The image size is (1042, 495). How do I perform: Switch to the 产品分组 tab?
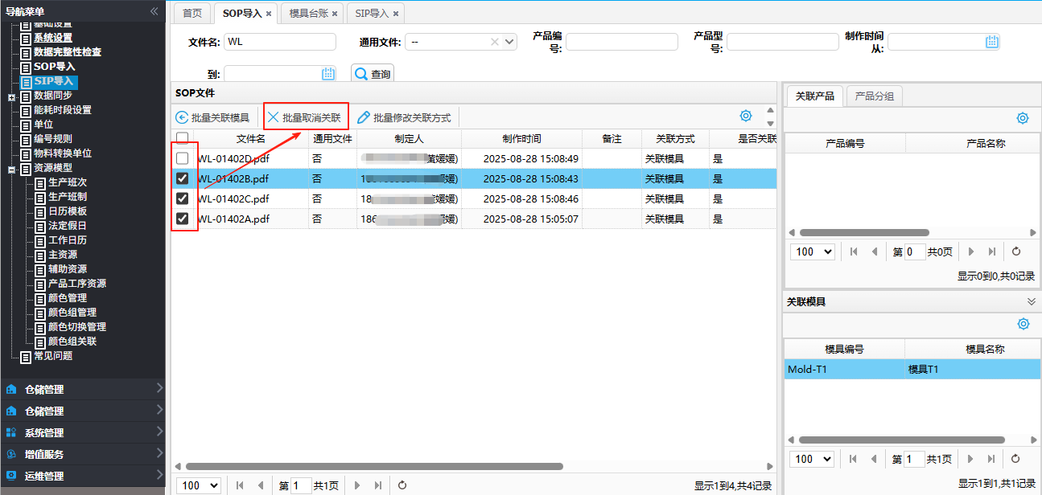point(874,96)
